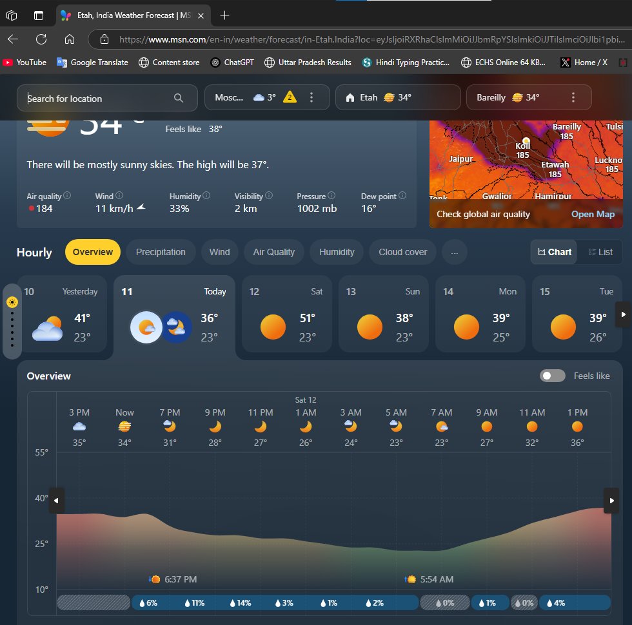Image resolution: width=632 pixels, height=625 pixels.
Task: Switch to the Precipitation hourly tab
Action: [160, 252]
